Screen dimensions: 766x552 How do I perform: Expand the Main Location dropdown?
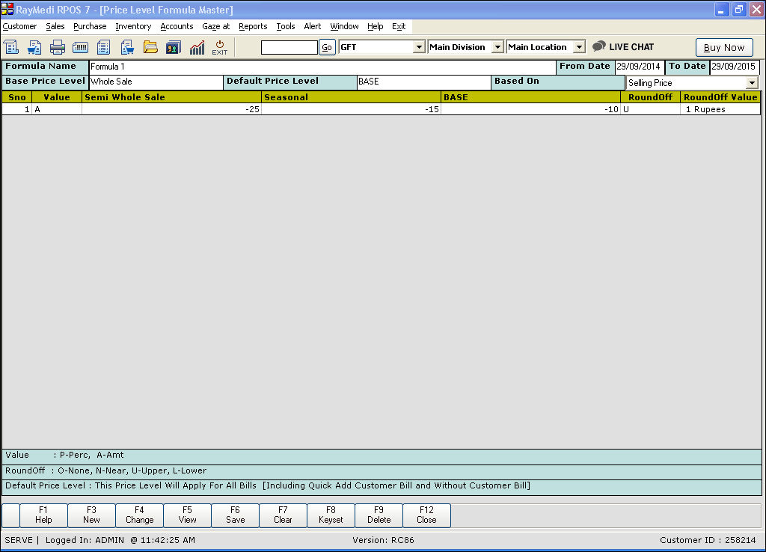click(x=578, y=47)
